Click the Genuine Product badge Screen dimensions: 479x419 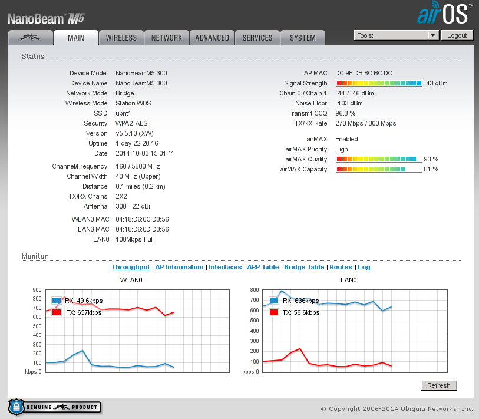pos(54,407)
